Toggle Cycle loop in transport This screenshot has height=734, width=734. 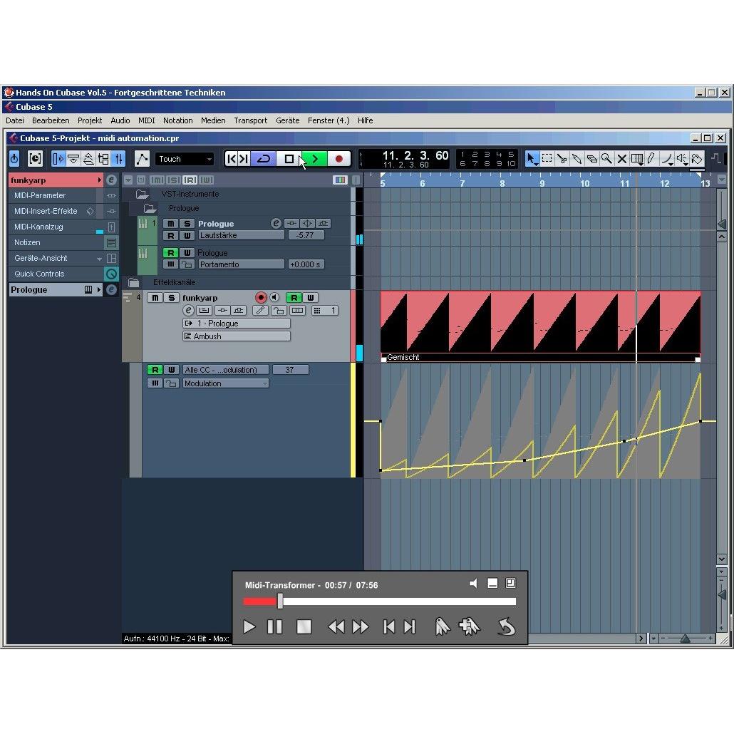point(264,159)
